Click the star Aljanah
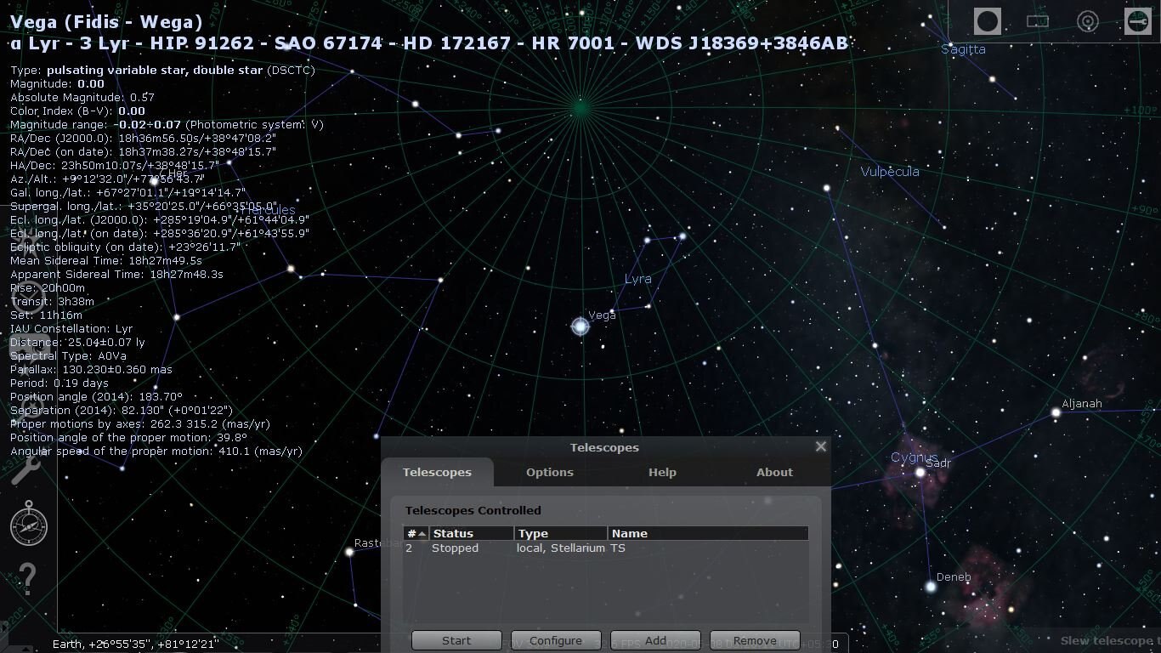 [1056, 412]
